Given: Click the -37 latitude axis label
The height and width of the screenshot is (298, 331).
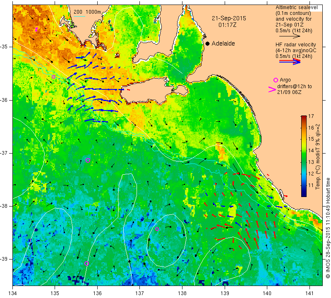Looking at the screenshot, I should point(4,153).
